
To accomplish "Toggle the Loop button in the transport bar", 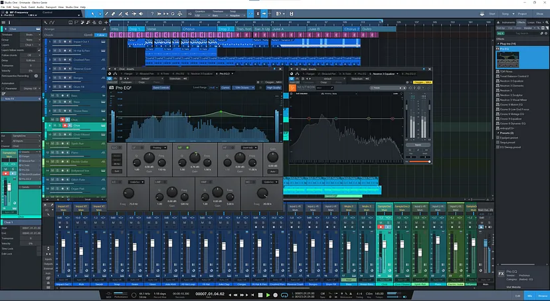I will pyautogui.click(x=284, y=295).
